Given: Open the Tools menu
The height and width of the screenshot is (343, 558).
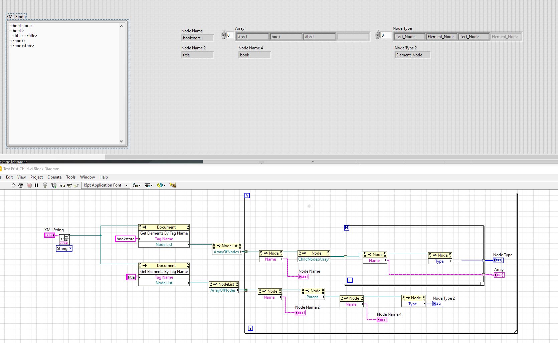Looking at the screenshot, I should pyautogui.click(x=70, y=177).
